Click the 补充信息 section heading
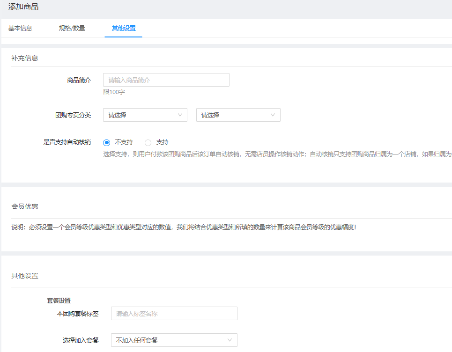452x352 pixels. coord(25,58)
